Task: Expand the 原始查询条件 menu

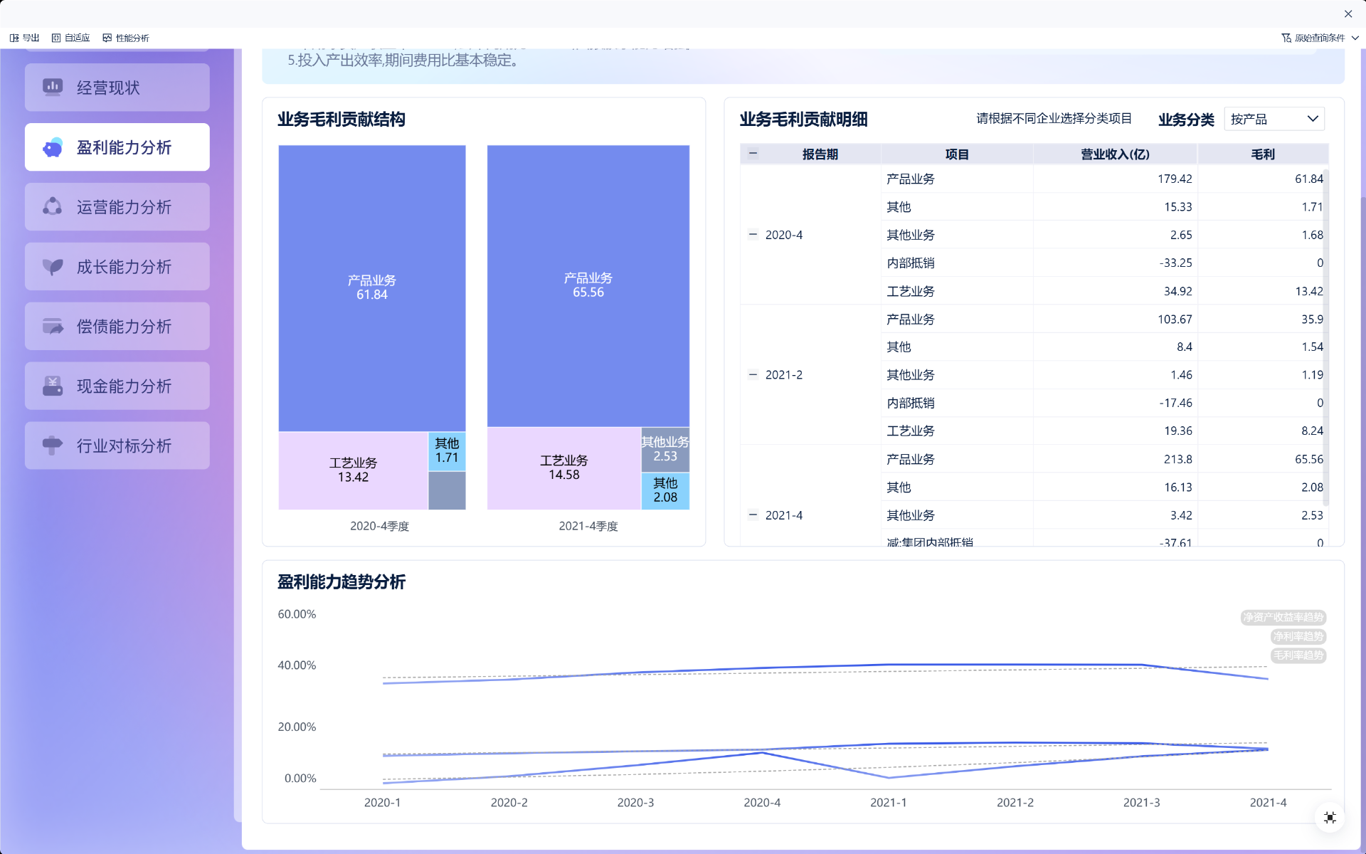Action: point(1320,38)
